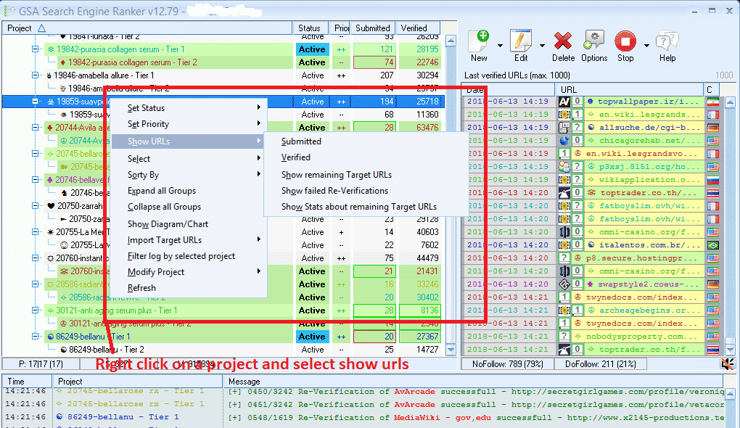Click the Edit project pencil icon

(x=521, y=41)
